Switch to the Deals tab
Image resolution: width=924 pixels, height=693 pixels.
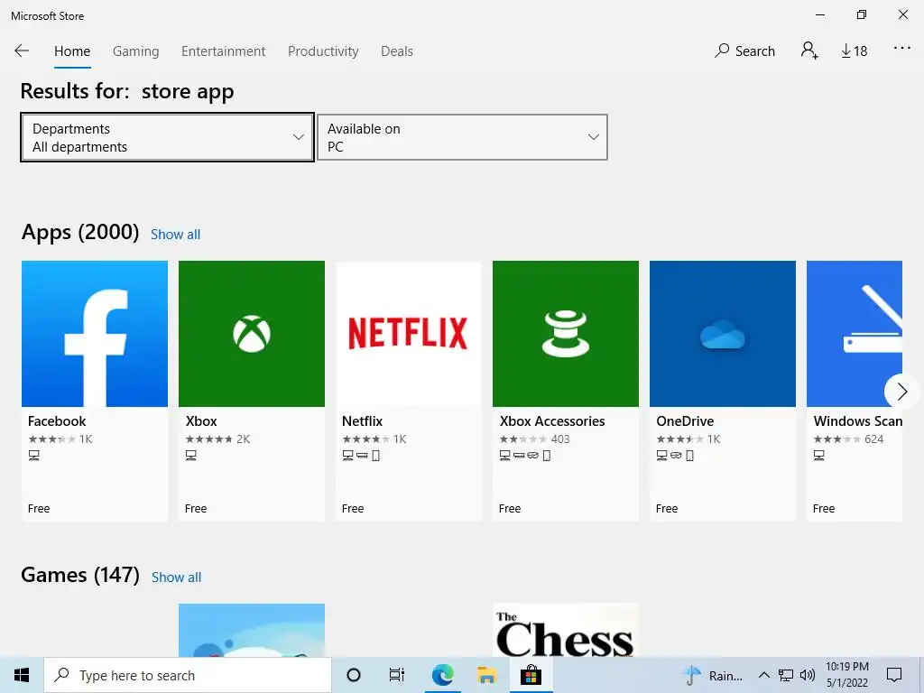point(397,51)
